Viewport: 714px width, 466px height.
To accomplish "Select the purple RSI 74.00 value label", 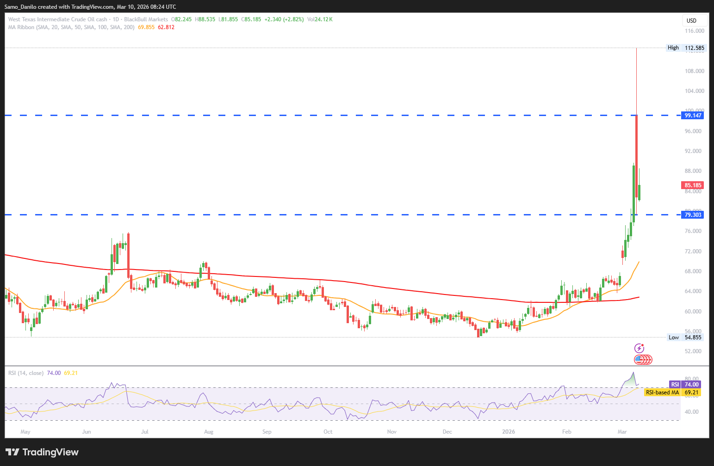I will click(685, 385).
